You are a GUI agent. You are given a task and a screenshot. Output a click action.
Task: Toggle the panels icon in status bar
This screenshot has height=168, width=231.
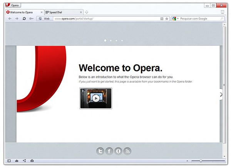[9, 161]
